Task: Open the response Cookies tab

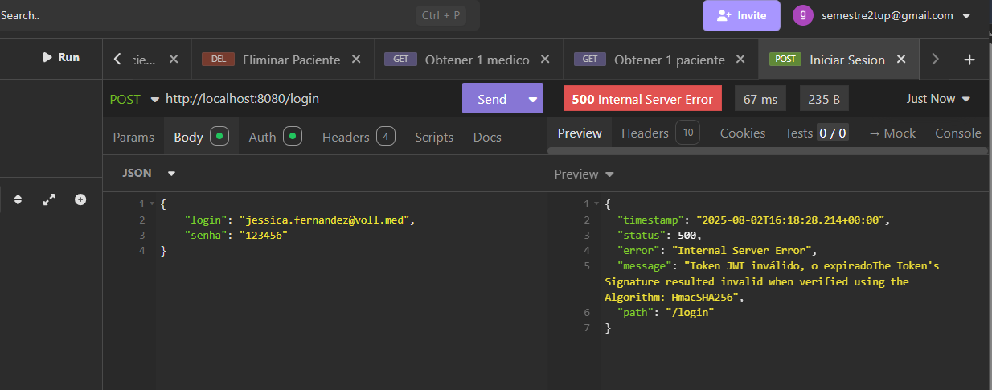Action: click(743, 133)
